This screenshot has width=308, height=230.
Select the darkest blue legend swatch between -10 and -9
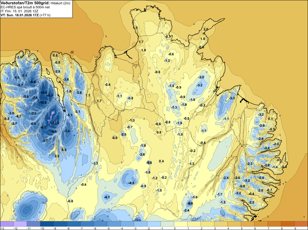click(47, 224)
